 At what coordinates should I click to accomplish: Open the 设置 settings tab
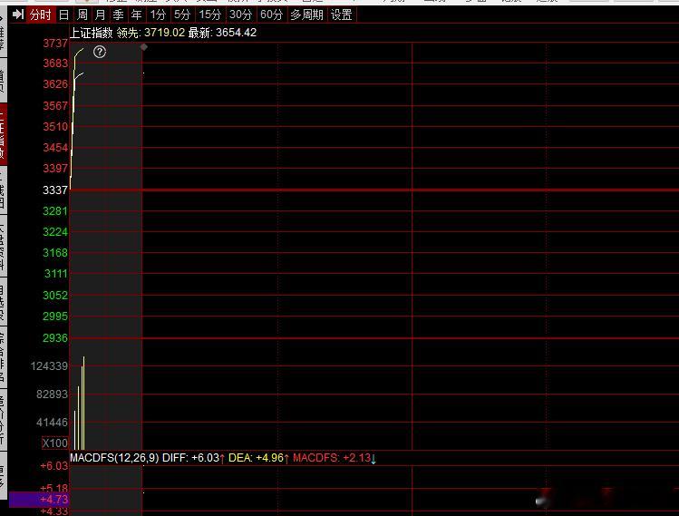[x=341, y=15]
